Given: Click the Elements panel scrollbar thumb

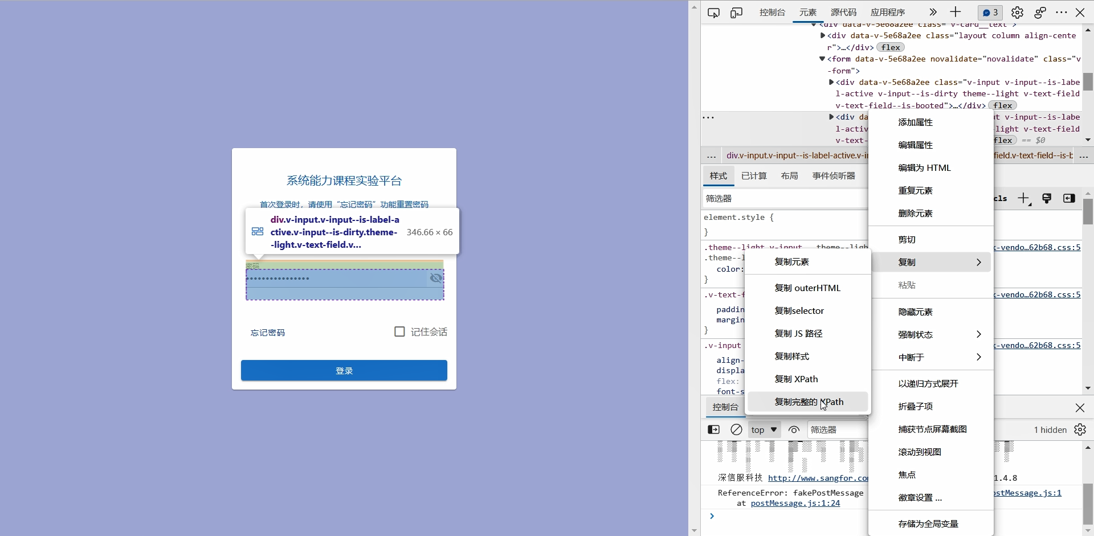Looking at the screenshot, I should click(x=1088, y=81).
